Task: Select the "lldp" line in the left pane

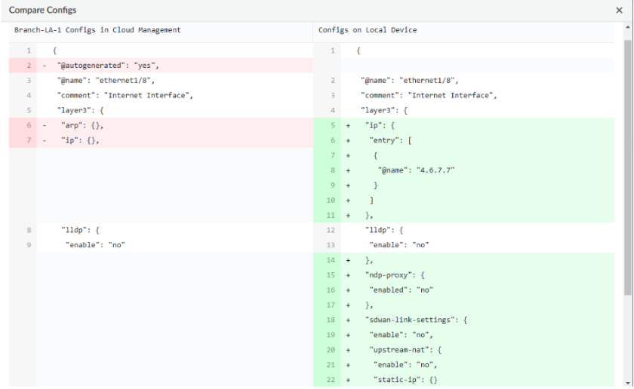Action: (80, 230)
